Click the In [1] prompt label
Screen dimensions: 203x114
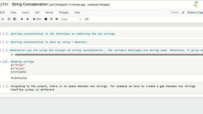[4, 62]
